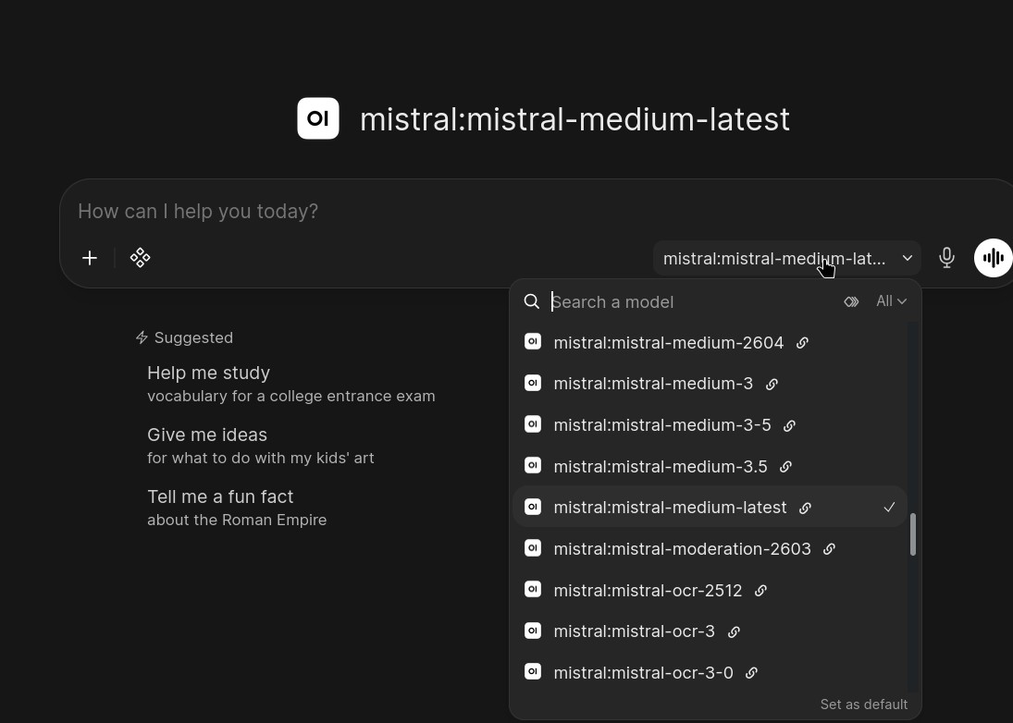Click the plus attach icon in chat input
This screenshot has height=723, width=1013.
point(90,258)
